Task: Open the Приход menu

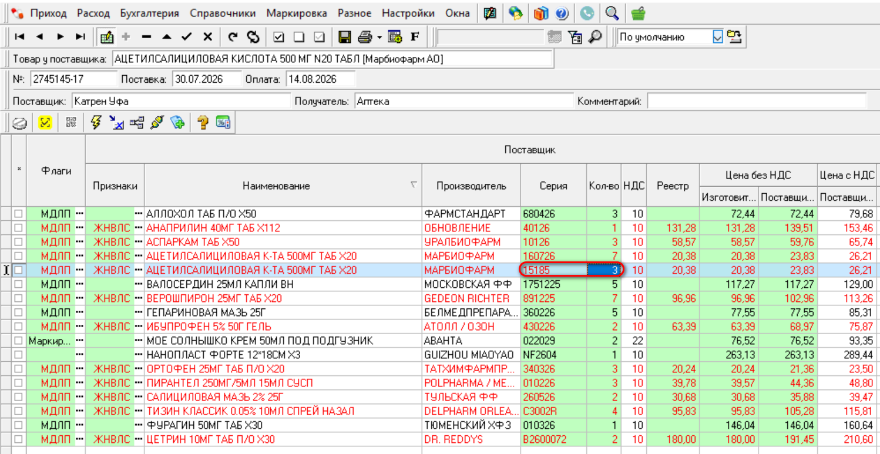Action: tap(48, 13)
